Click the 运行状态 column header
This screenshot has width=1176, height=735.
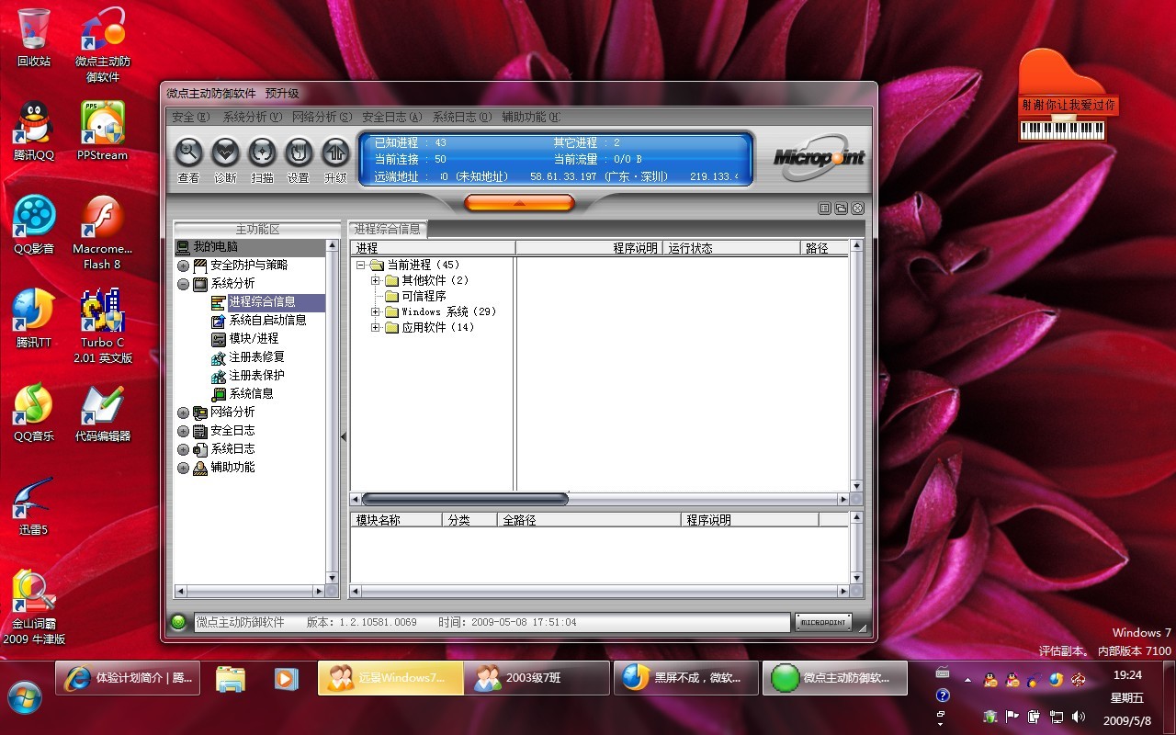pos(731,248)
